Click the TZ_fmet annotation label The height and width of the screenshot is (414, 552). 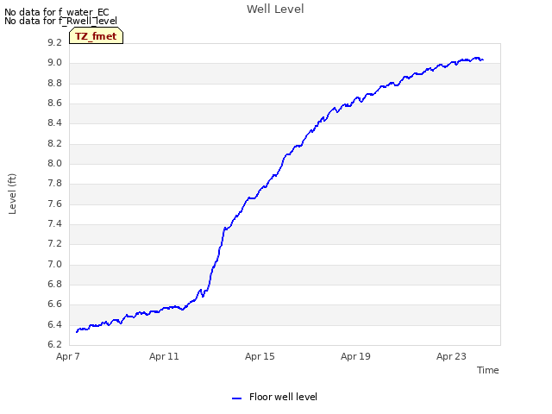[x=96, y=36]
